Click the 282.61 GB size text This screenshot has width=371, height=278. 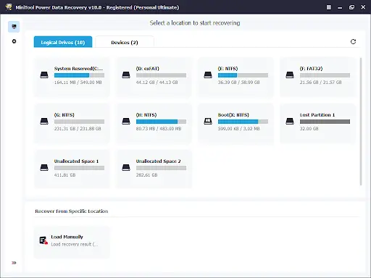pyautogui.click(x=146, y=175)
